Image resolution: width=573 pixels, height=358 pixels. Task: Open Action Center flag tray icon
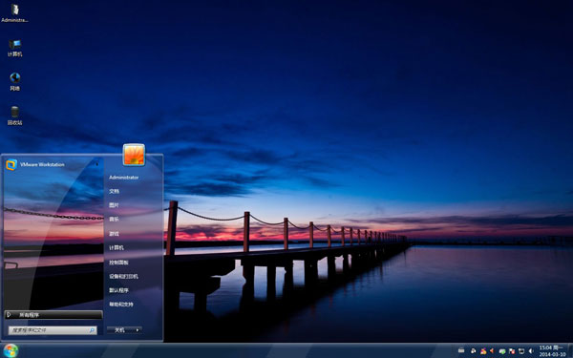pos(512,351)
